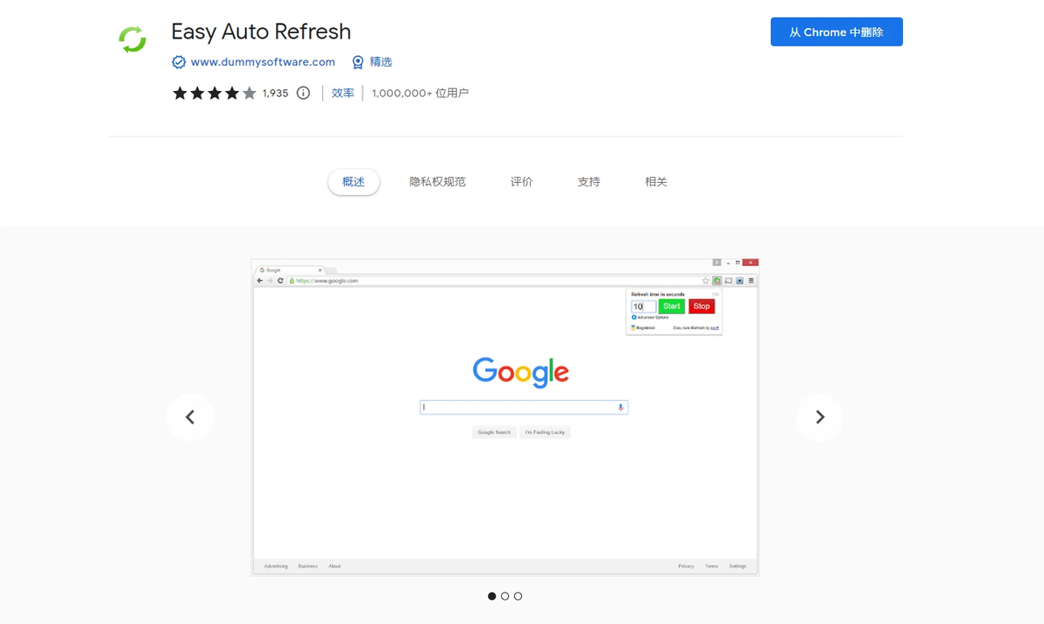Viewport: 1044px width, 624px height.
Task: Click the Easy Auto Refresh green logo icon
Action: click(x=132, y=39)
